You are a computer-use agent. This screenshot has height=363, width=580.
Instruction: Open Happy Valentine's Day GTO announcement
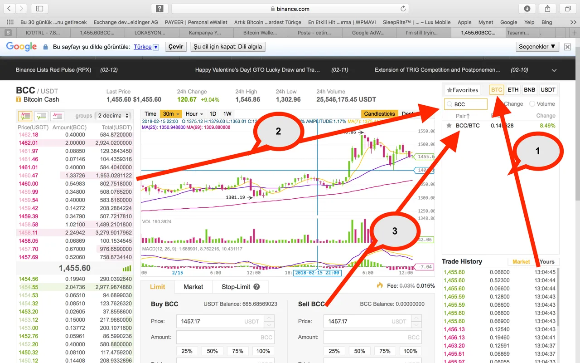click(257, 70)
